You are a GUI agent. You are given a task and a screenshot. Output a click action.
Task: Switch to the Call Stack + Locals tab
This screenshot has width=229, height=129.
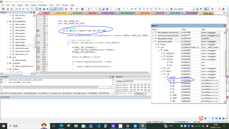click(124, 94)
